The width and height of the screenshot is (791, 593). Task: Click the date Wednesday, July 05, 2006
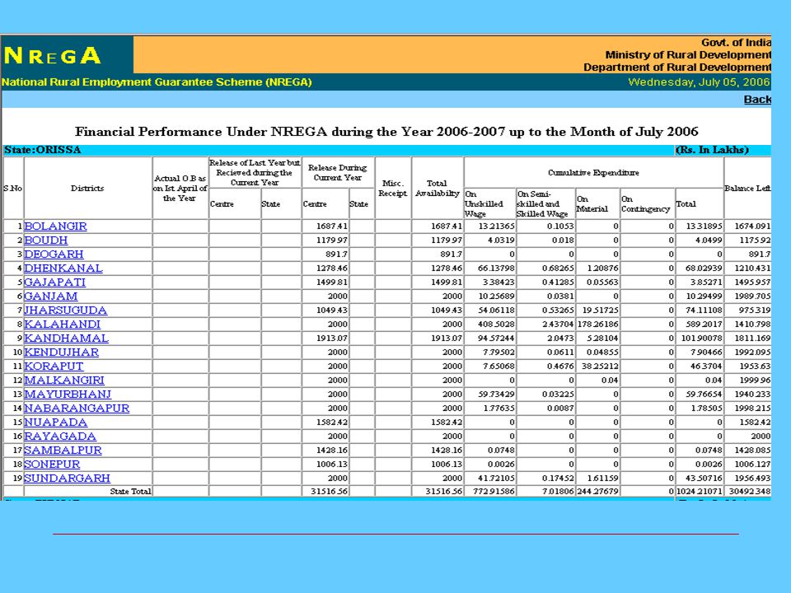click(700, 82)
